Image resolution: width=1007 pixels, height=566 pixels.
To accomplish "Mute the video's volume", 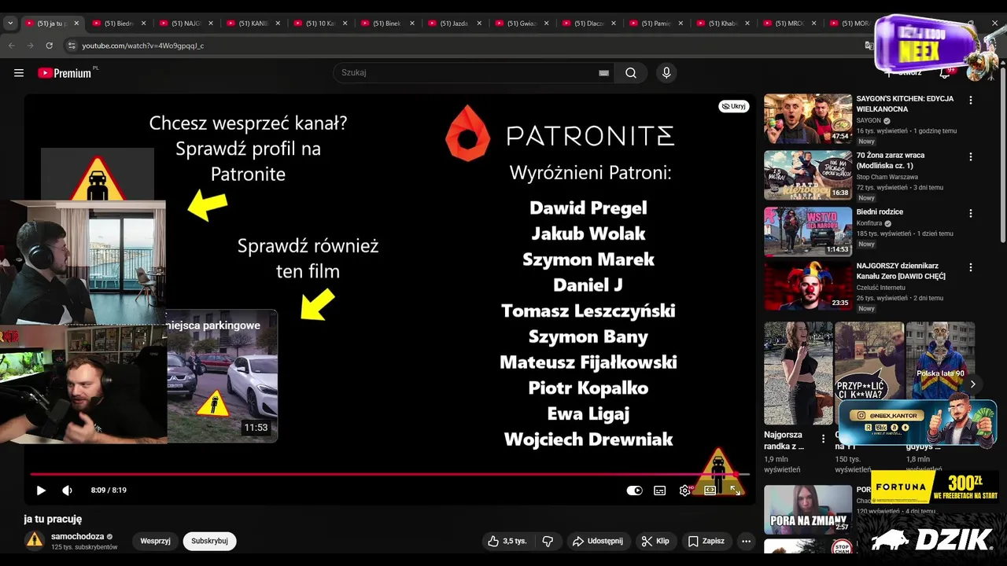I will pyautogui.click(x=67, y=491).
